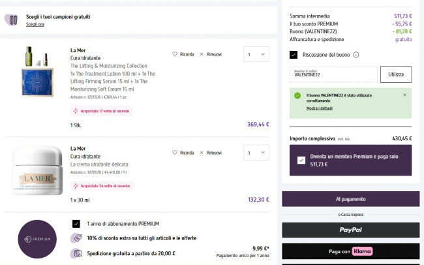Click the voucher code input field
This screenshot has height=265, width=424.
click(x=333, y=75)
